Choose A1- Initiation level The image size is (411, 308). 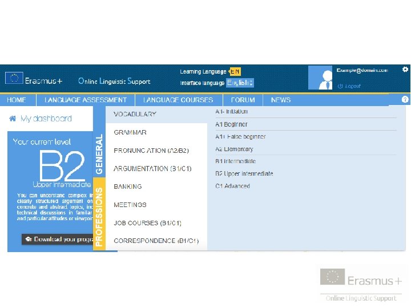(x=231, y=112)
